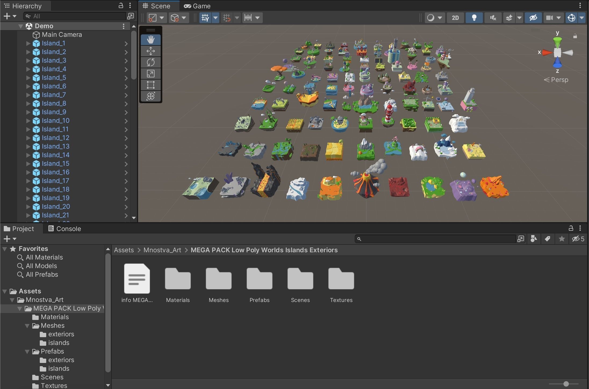Toggle scene lighting bulb button
The height and width of the screenshot is (389, 589).
point(474,18)
